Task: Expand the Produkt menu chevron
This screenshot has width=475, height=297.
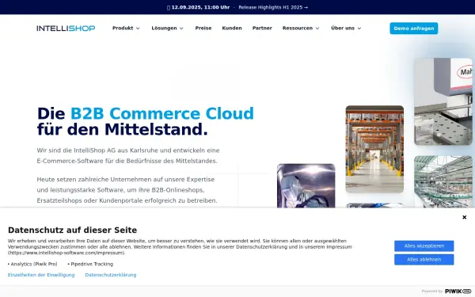Action: coord(138,29)
